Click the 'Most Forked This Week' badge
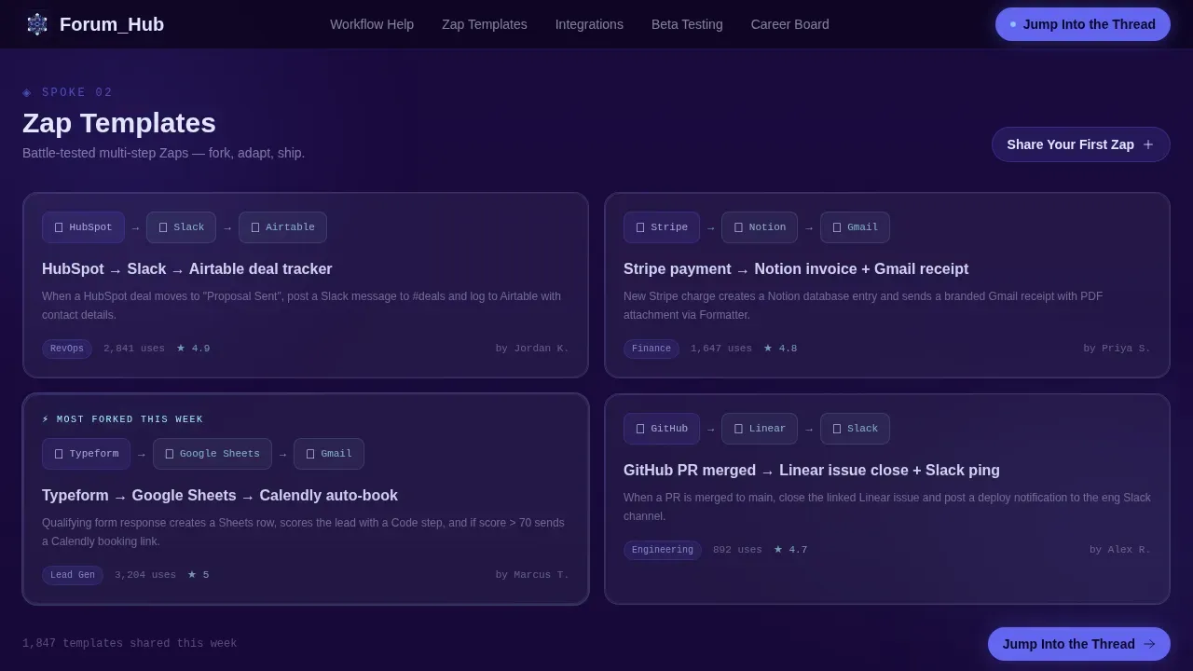 point(123,419)
